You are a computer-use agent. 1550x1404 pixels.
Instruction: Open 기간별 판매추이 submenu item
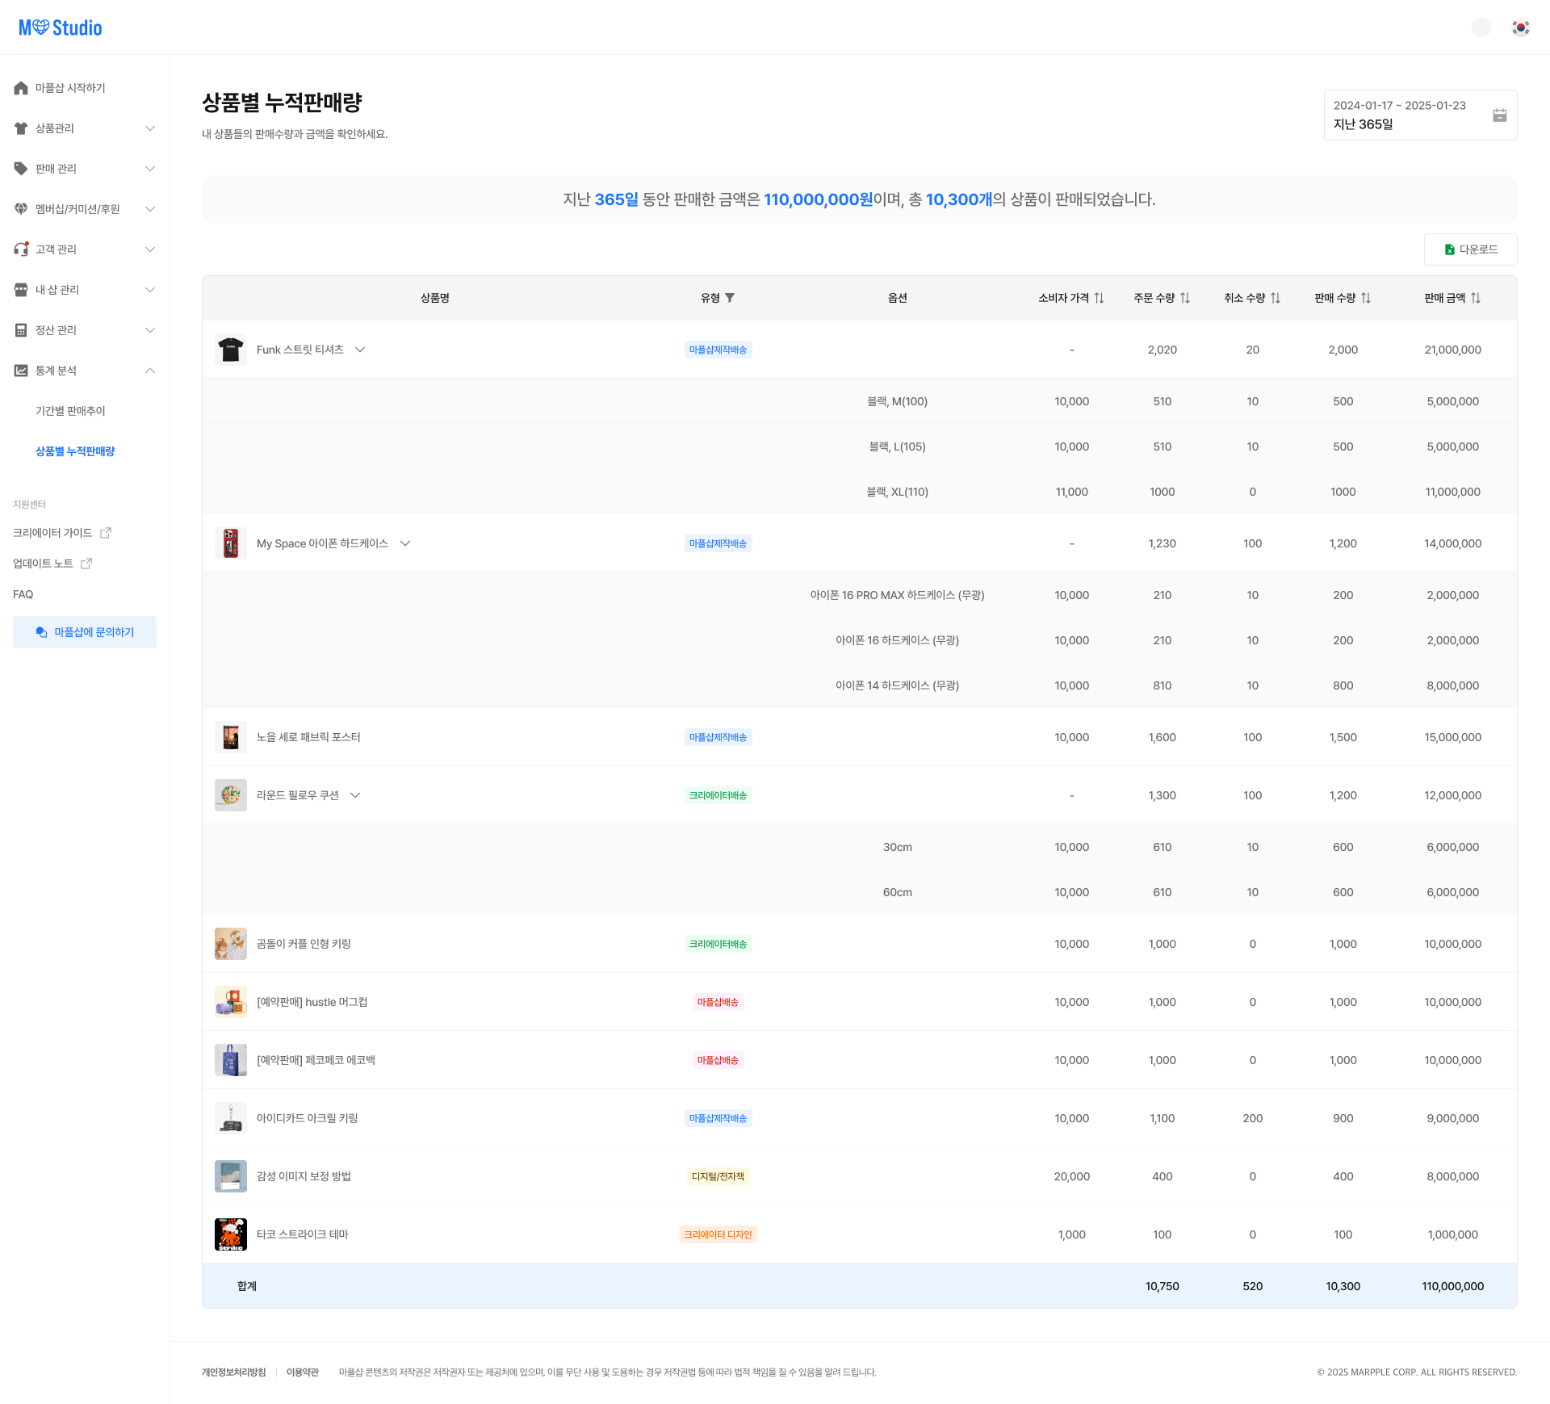coord(70,411)
